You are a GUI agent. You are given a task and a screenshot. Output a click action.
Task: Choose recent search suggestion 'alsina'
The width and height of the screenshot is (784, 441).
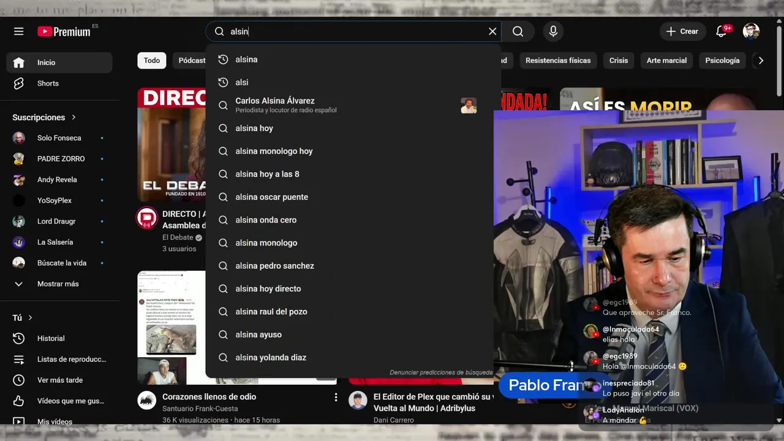(x=353, y=59)
